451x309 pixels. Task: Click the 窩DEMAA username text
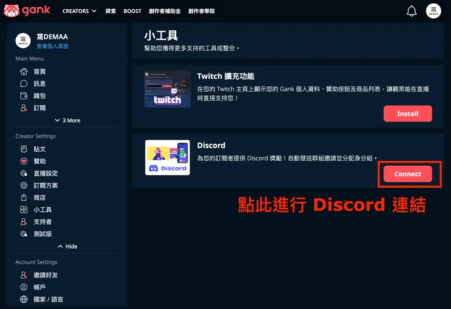coord(52,37)
